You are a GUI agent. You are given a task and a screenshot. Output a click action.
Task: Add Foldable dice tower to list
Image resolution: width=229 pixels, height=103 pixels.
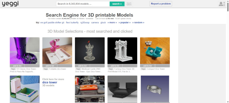click(x=50, y=66)
